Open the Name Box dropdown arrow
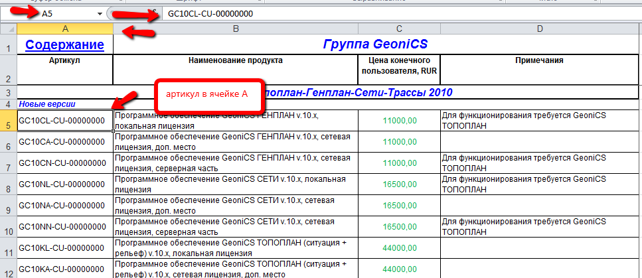The height and width of the screenshot is (278, 642). pos(100,14)
